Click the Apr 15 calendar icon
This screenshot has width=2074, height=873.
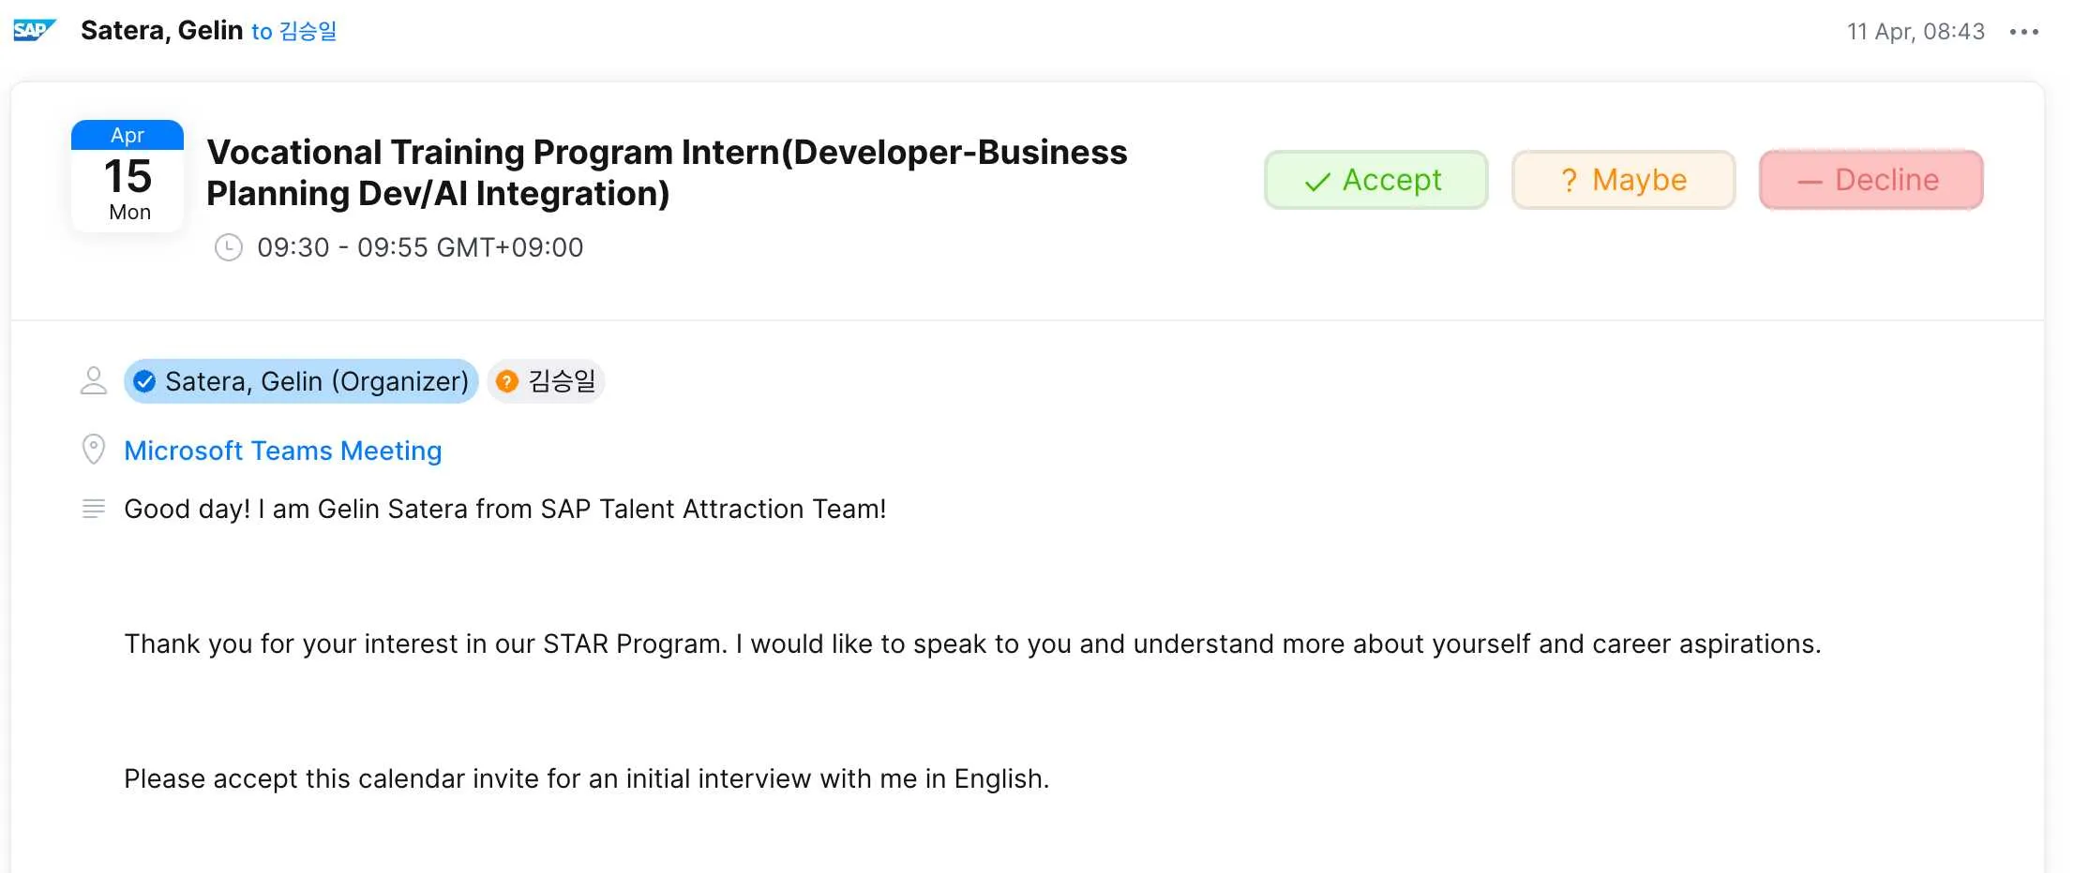tap(127, 174)
